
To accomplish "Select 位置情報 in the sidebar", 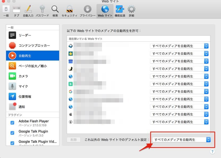I will click(32, 97).
